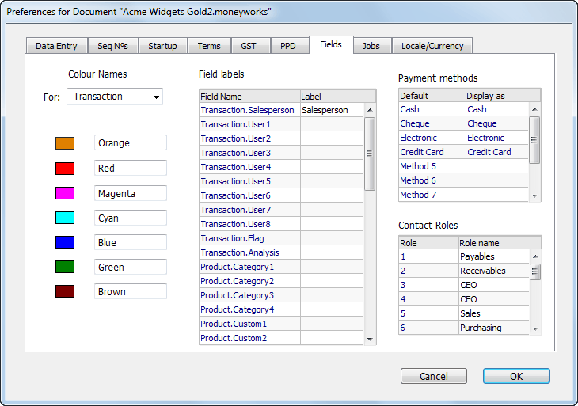Click the cyan colour swatch

tap(65, 218)
